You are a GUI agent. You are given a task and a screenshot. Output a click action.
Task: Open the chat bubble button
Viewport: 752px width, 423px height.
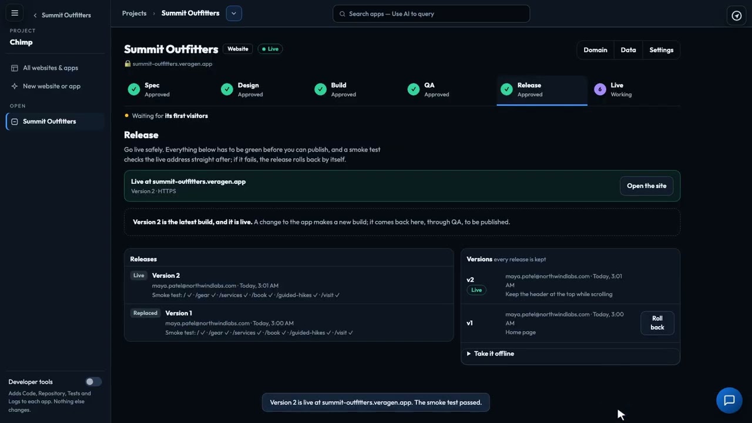(729, 401)
